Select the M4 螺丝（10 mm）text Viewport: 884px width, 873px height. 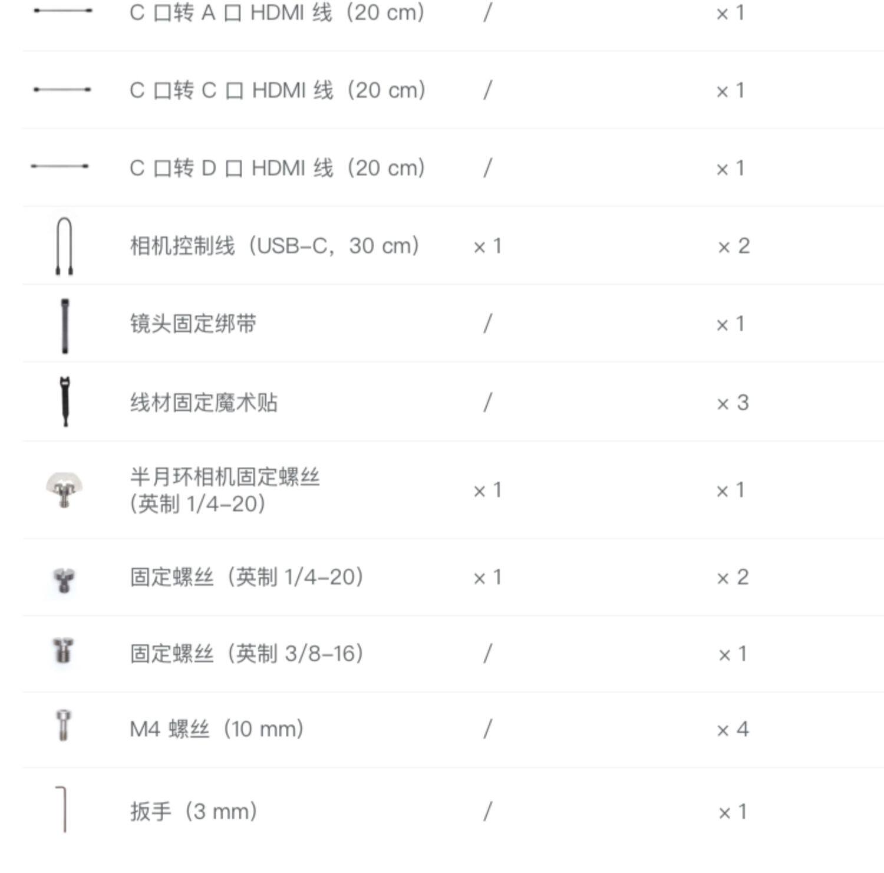click(217, 729)
